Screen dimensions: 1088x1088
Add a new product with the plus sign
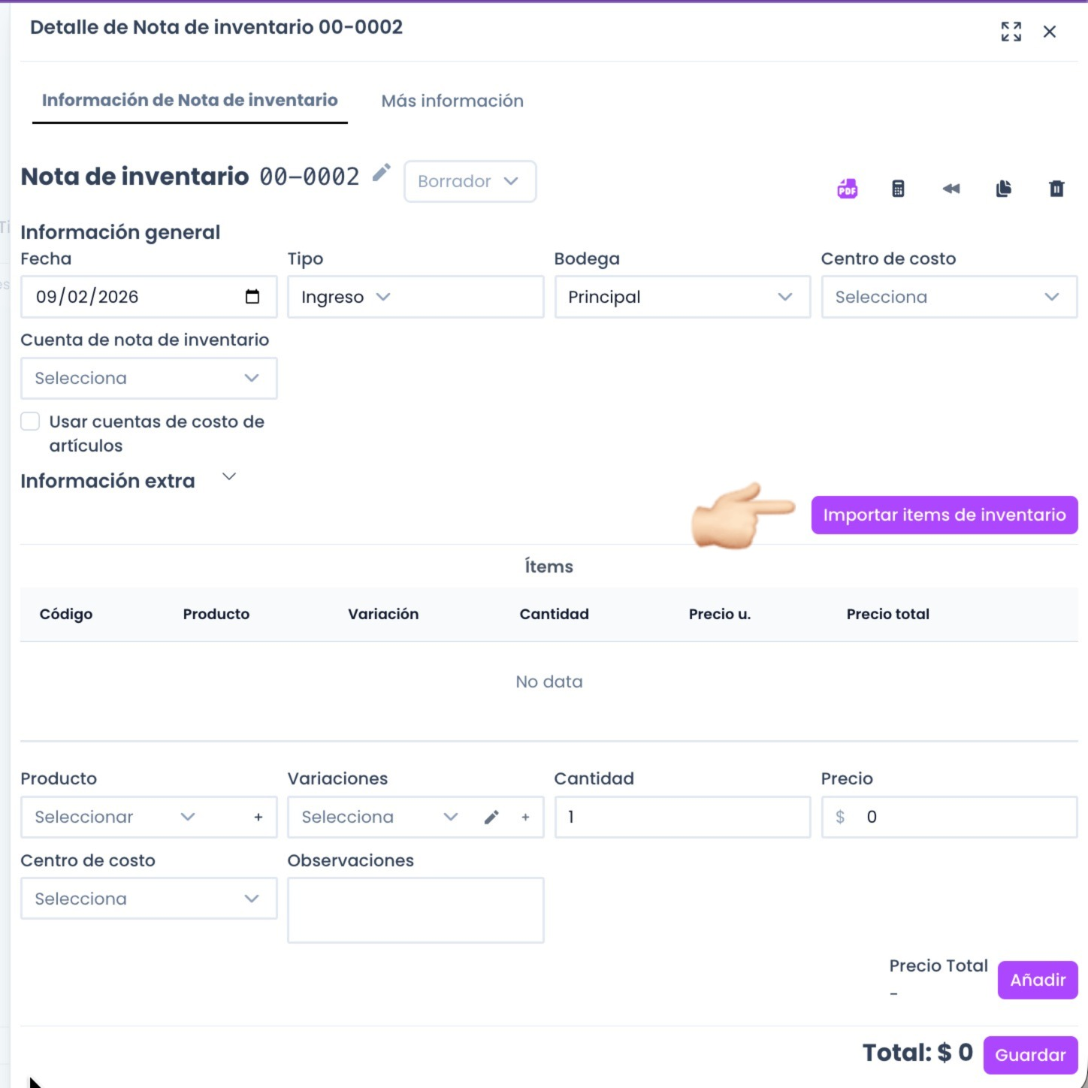pos(258,817)
